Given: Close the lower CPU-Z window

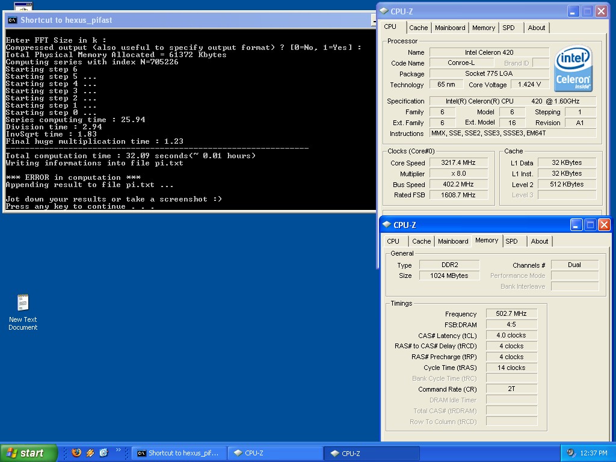Looking at the screenshot, I should tap(604, 225).
